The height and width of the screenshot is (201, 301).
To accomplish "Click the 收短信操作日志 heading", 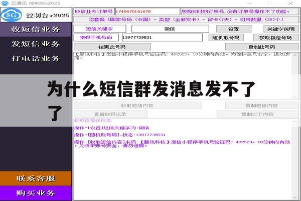I will [93, 121].
